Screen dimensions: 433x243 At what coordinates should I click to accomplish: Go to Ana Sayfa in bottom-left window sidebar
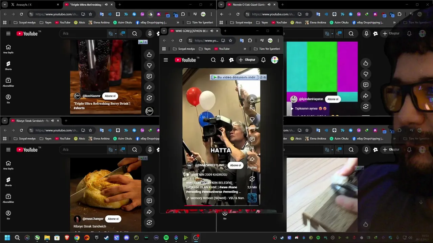[x=8, y=165]
